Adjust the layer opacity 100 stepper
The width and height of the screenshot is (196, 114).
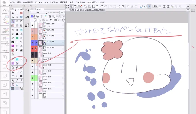point(64,12)
